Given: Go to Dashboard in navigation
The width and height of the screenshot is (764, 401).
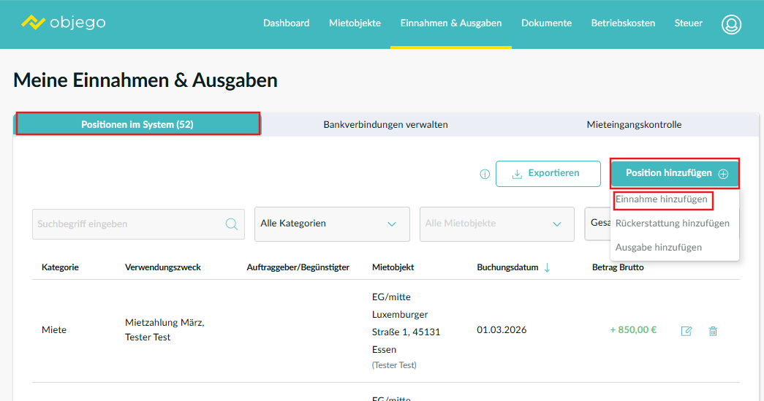Looking at the screenshot, I should [286, 23].
